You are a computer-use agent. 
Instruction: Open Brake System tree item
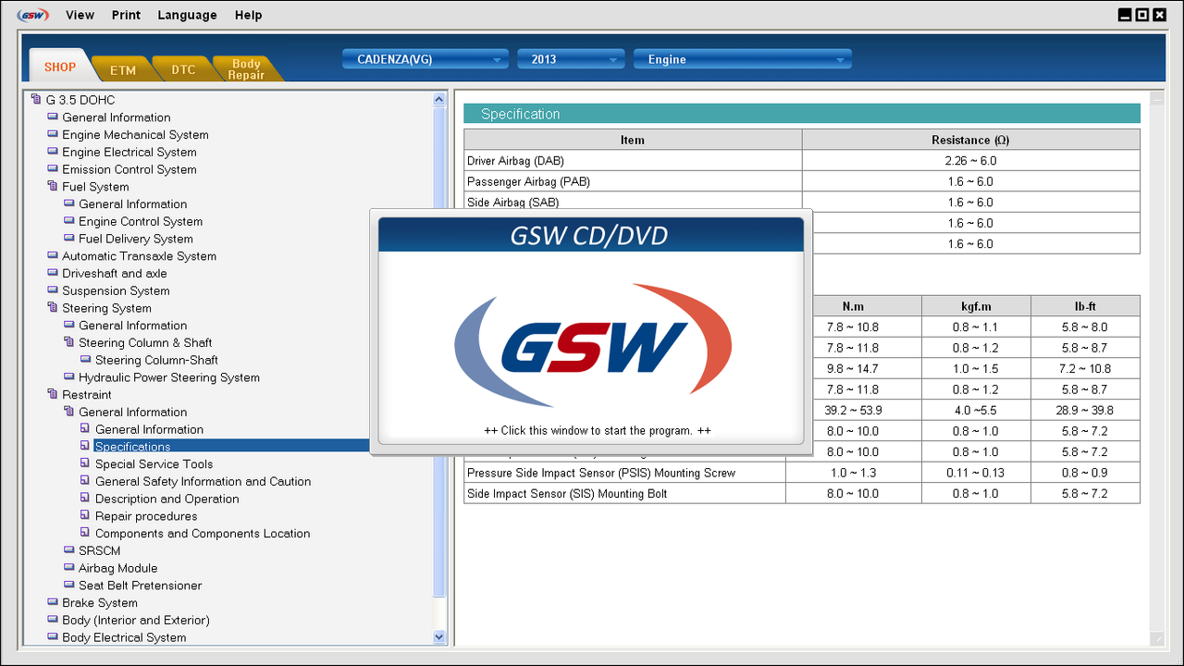coord(100,603)
